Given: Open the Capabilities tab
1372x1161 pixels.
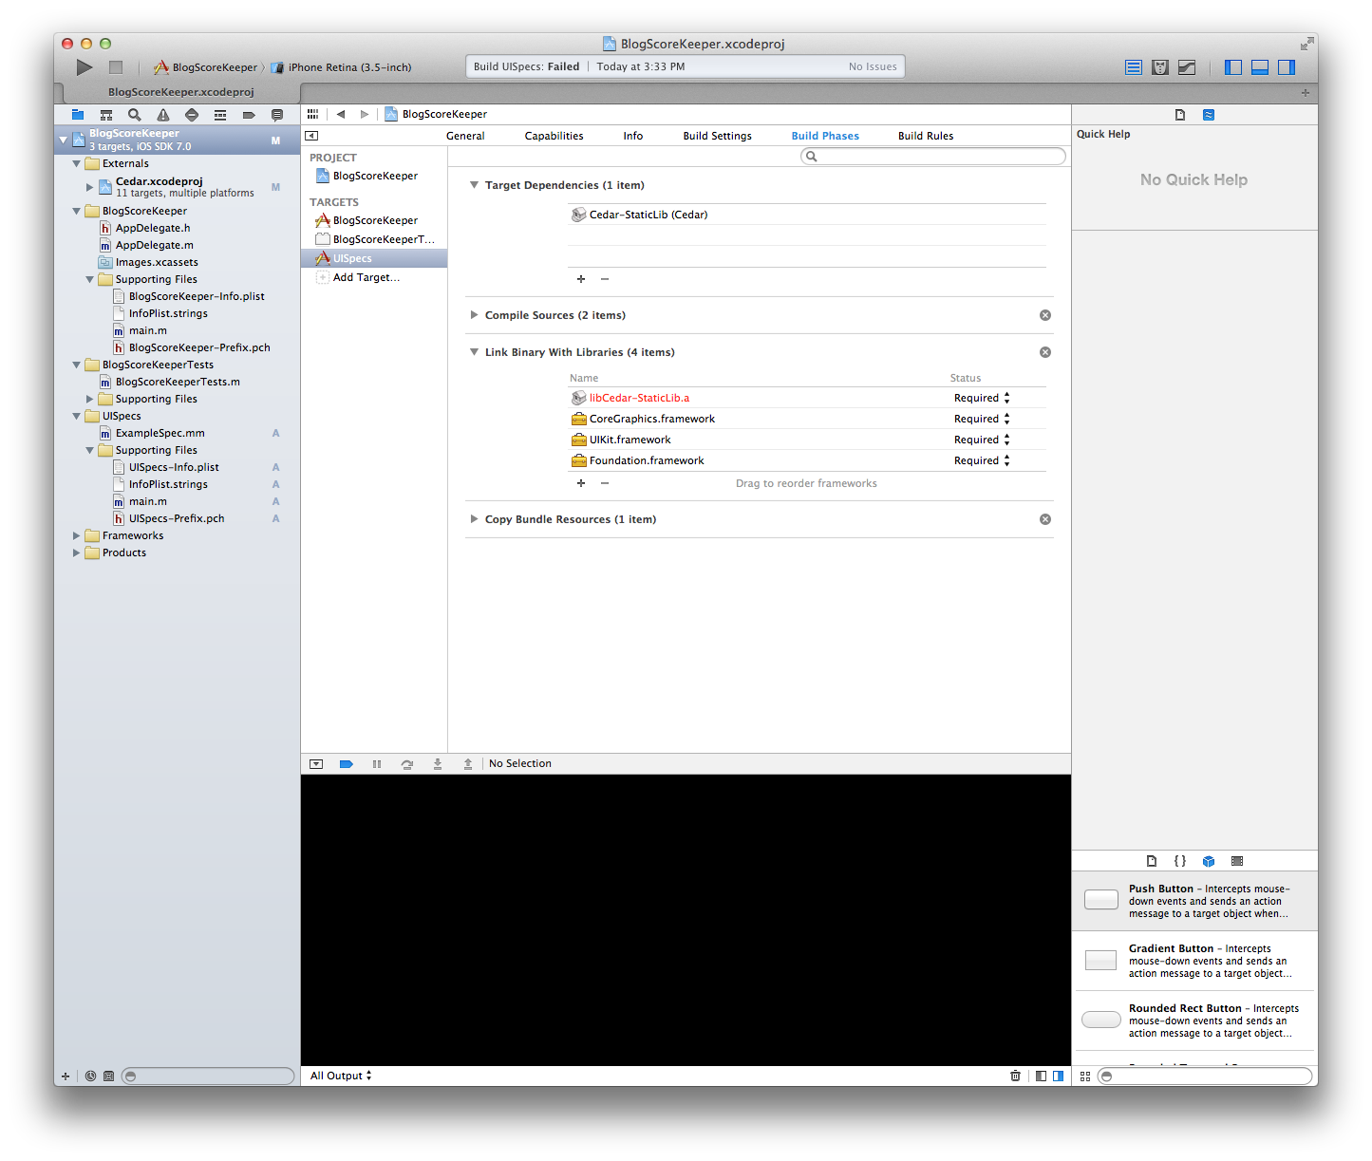Looking at the screenshot, I should click(554, 136).
